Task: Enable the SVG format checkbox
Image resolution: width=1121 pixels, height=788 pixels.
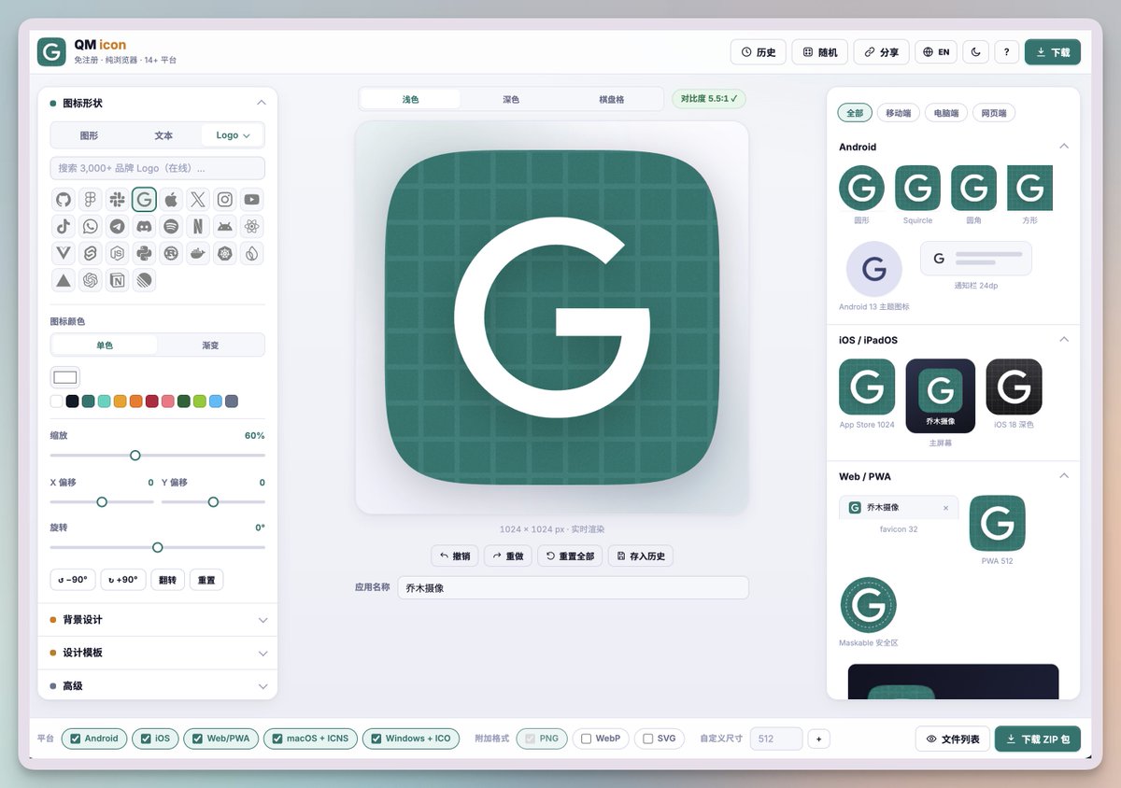Action: (648, 739)
